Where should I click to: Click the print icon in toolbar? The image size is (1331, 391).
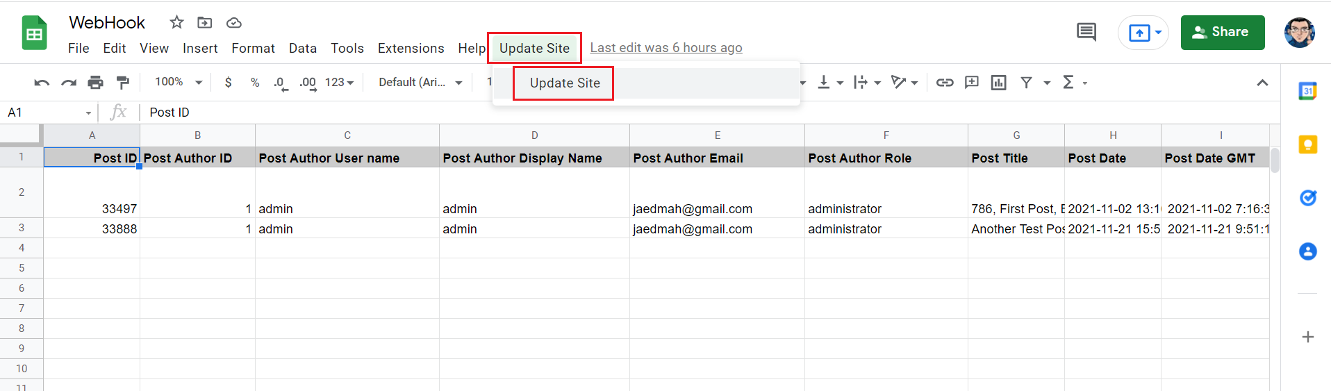click(95, 83)
